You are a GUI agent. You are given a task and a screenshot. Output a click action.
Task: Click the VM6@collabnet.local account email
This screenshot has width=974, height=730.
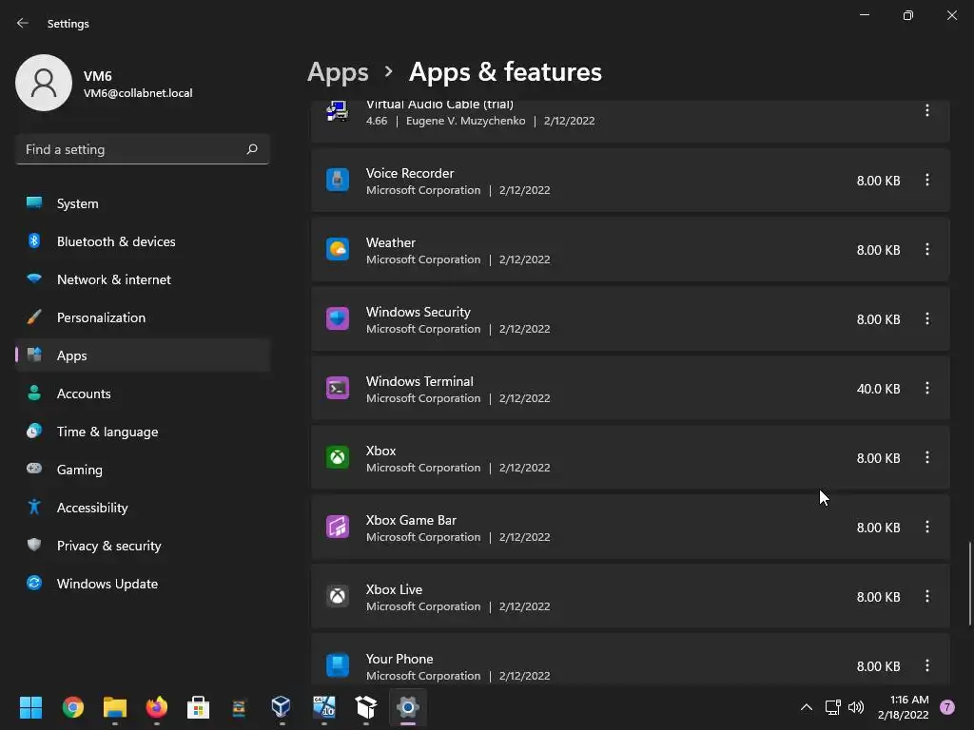pos(138,93)
